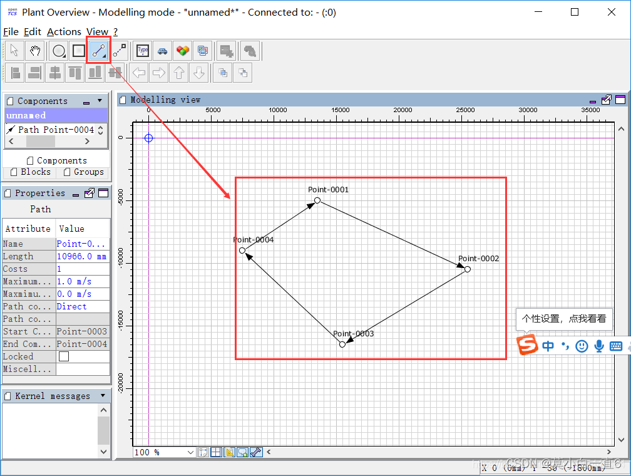Click the blue vehicle creation icon

coord(163,51)
